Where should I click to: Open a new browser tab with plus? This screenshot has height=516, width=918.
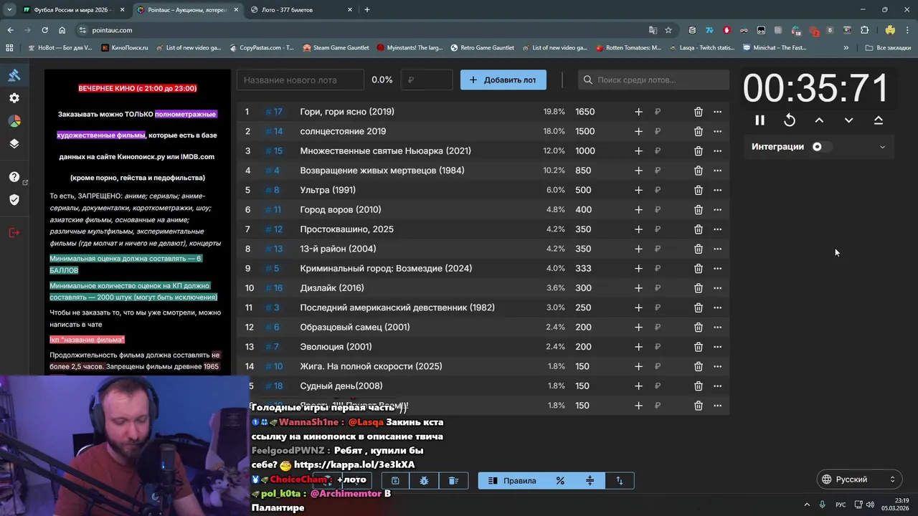click(367, 10)
